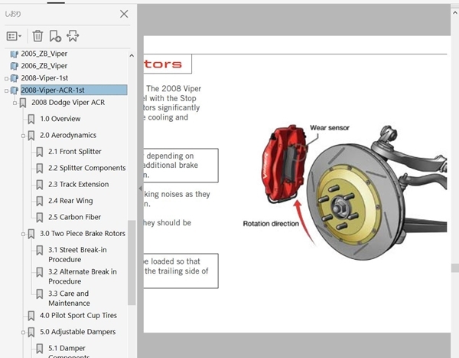459x358 pixels.
Task: Select the 2008-Viper-1st bookmark
Action: click(x=44, y=78)
